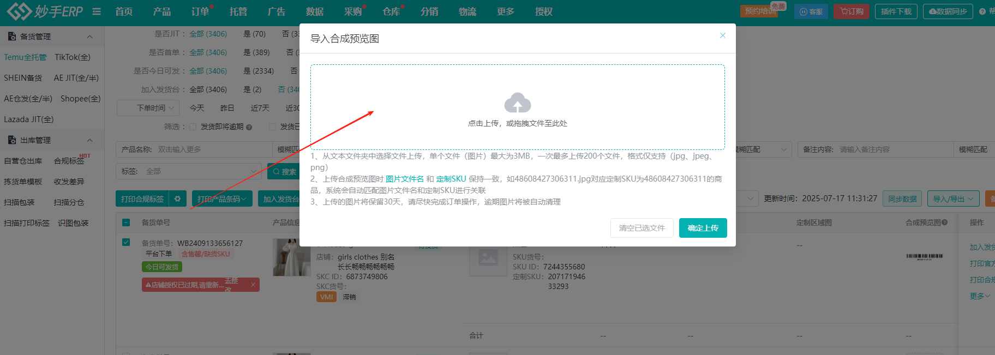Toggle the sidebar with the hamburger icon
Viewport: 995px width, 355px height.
[x=97, y=11]
